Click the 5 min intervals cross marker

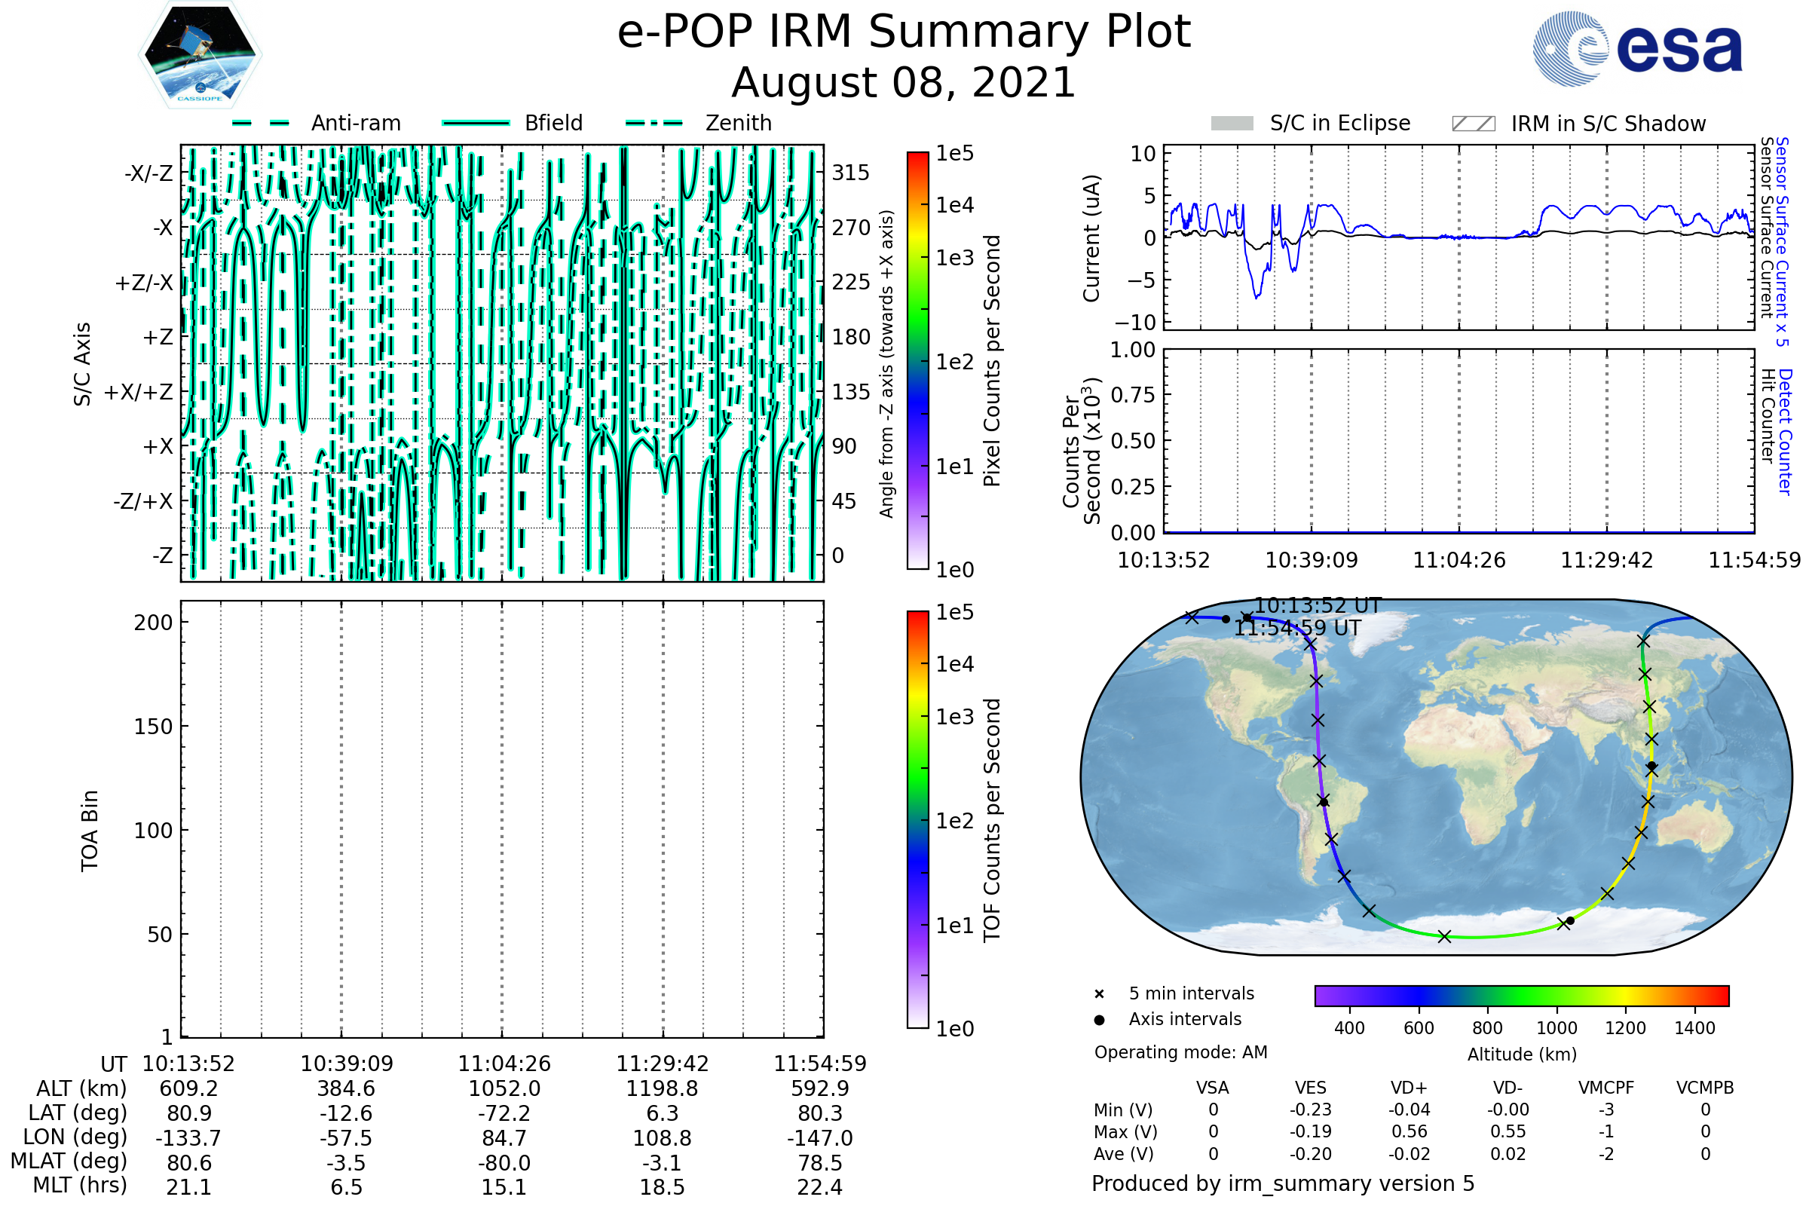coord(1099,994)
